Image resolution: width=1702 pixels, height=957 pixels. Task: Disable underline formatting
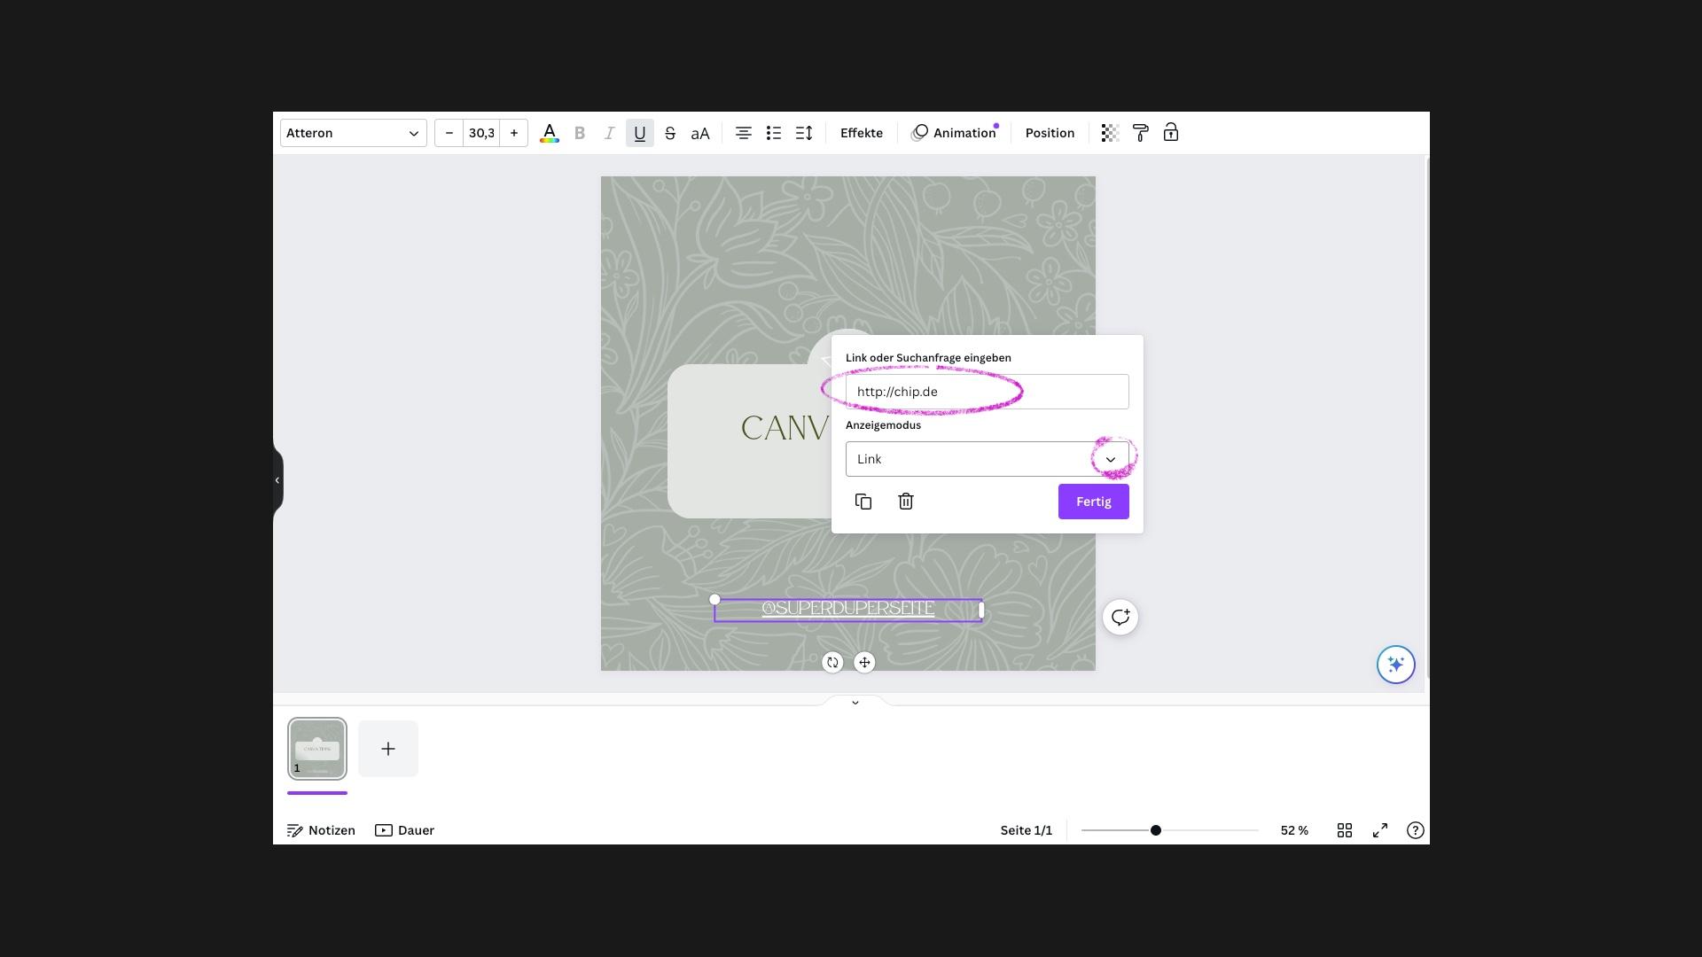point(639,133)
